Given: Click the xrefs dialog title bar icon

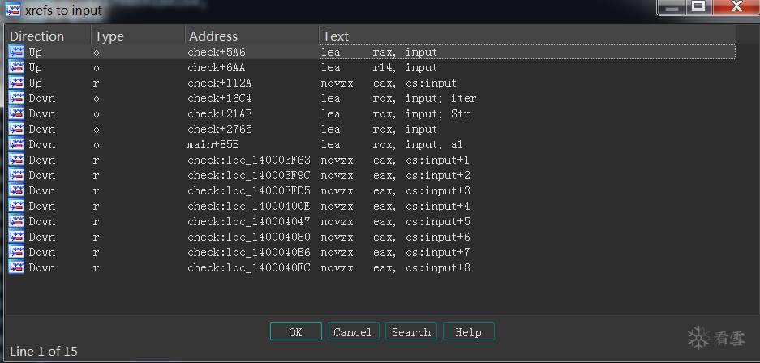Looking at the screenshot, I should click(x=13, y=9).
